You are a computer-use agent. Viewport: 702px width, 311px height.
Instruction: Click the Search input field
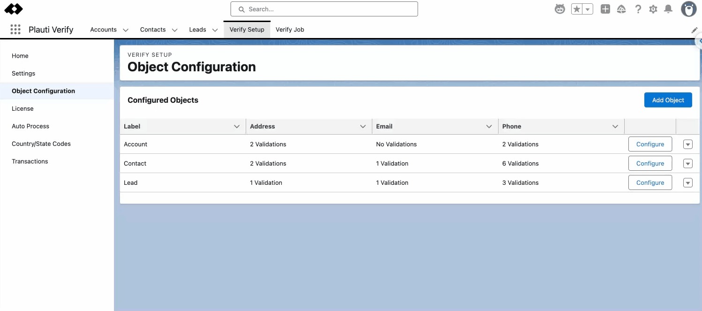(x=324, y=9)
